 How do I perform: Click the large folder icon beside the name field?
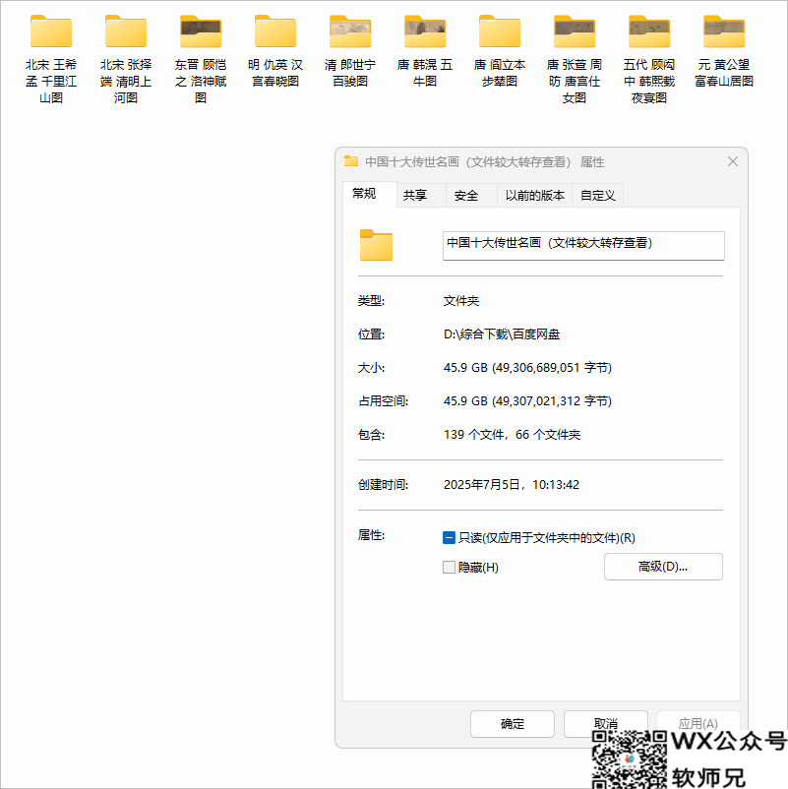[x=376, y=245]
